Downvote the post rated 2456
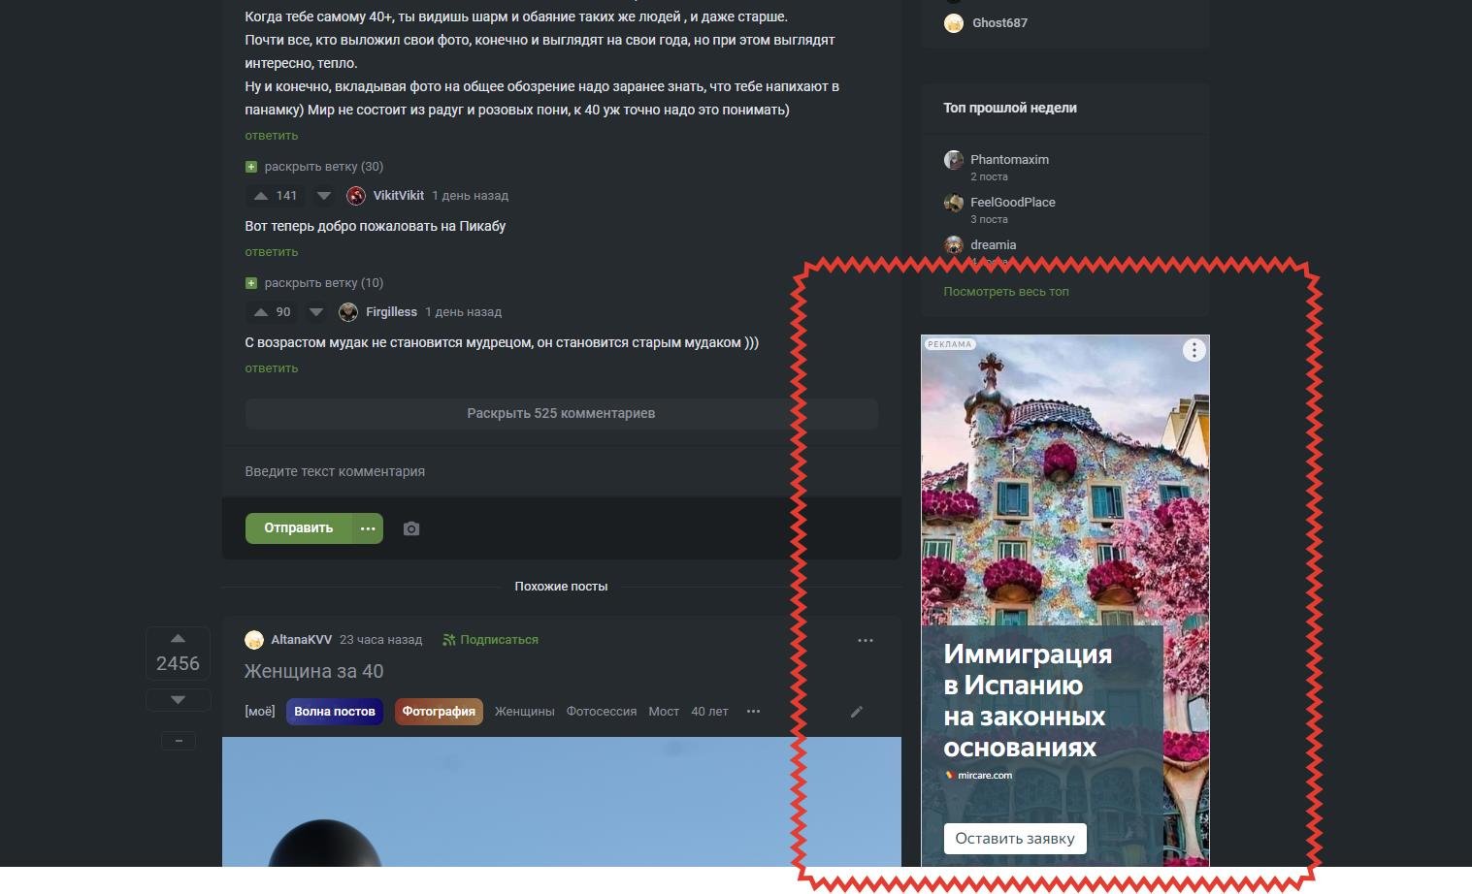Screen dimensions: 1472x894 click(178, 699)
